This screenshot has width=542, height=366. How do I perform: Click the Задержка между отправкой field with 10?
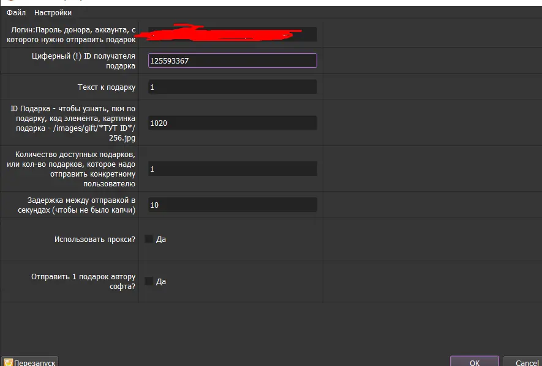[x=232, y=205]
